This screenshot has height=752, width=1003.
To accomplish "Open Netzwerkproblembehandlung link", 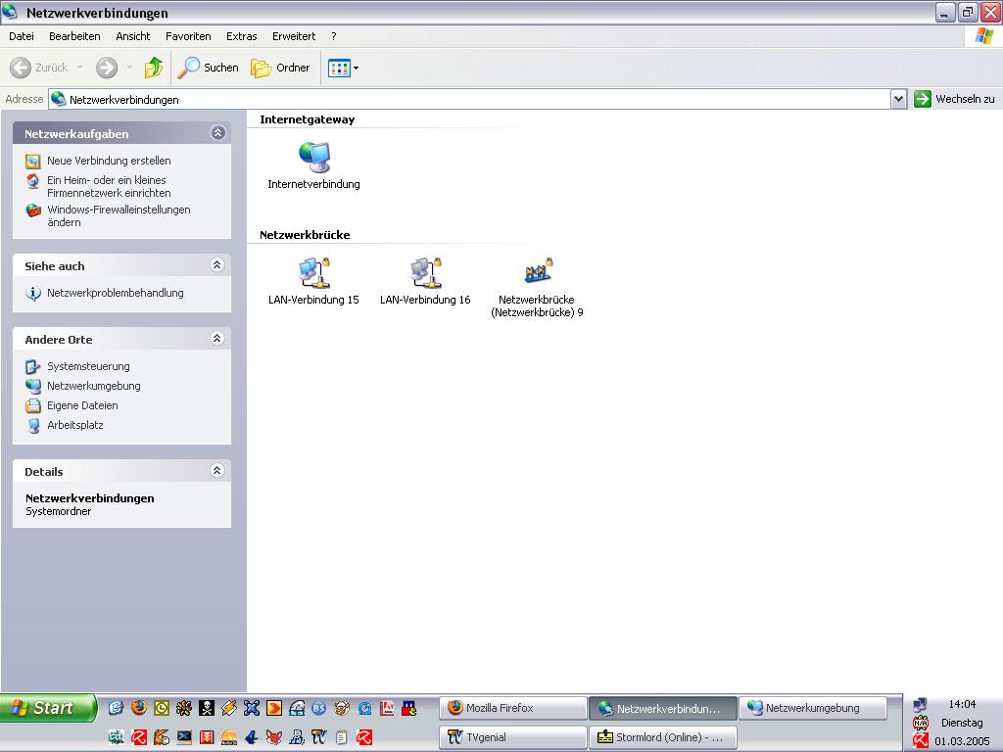I will pyautogui.click(x=116, y=293).
